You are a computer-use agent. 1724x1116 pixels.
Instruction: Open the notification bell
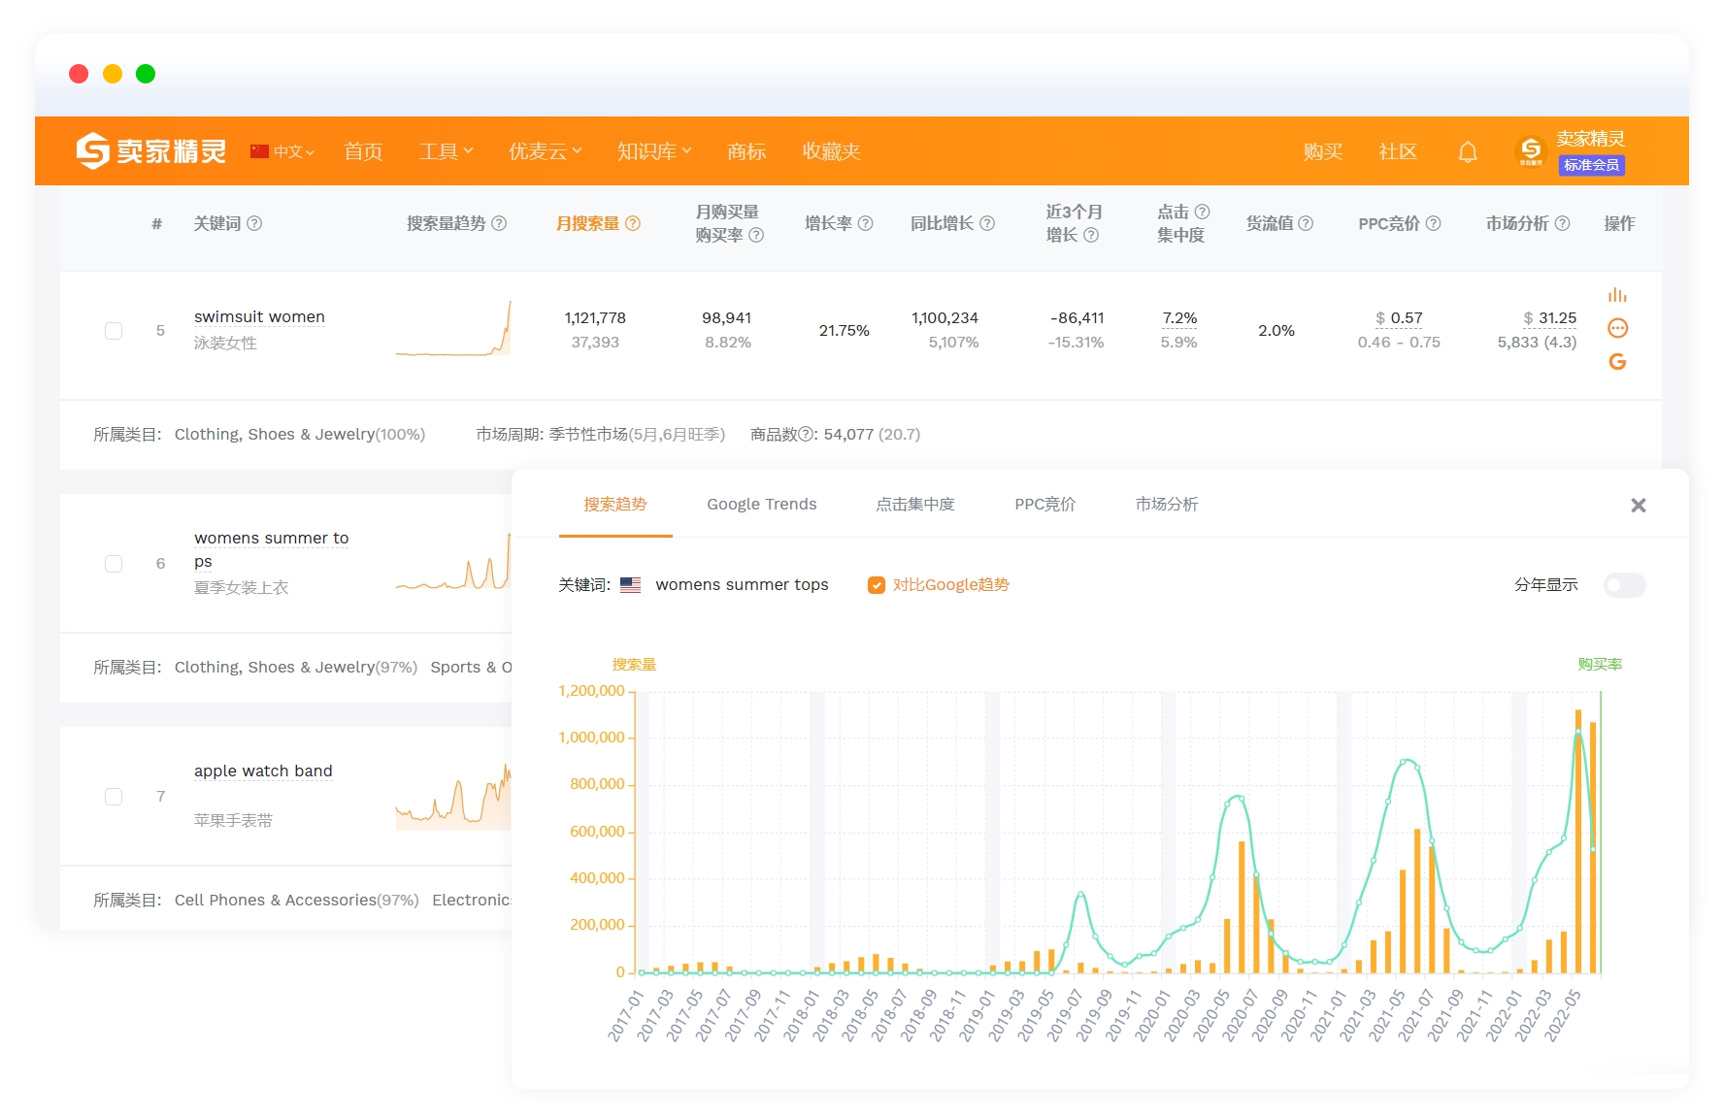1468,151
